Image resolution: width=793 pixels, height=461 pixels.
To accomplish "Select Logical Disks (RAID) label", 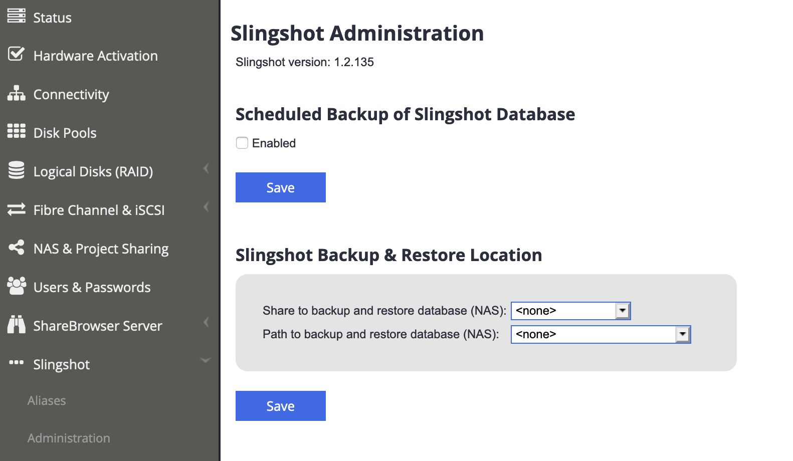I will pos(93,172).
